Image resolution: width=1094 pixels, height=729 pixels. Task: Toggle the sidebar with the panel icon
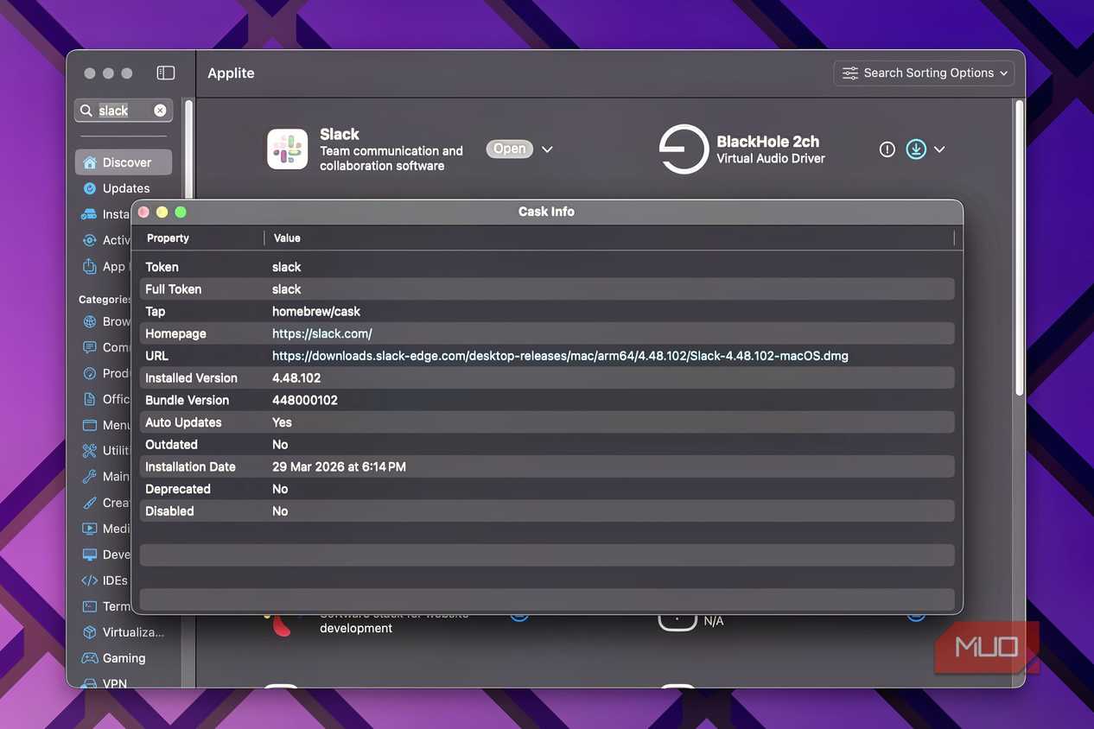[166, 73]
